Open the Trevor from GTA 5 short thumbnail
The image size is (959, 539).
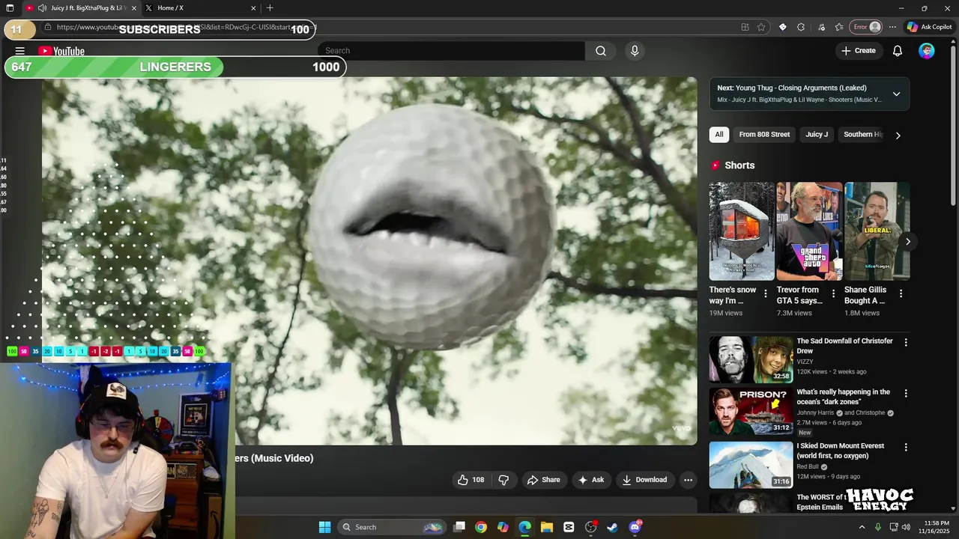pyautogui.click(x=809, y=231)
